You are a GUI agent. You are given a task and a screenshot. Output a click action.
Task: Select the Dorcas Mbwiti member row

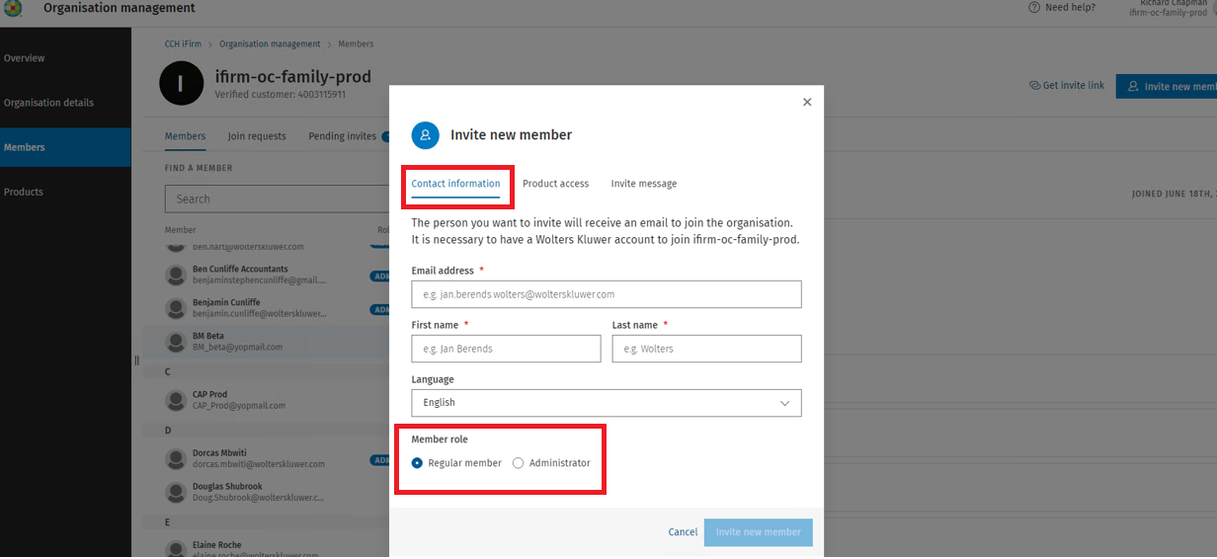click(x=267, y=458)
